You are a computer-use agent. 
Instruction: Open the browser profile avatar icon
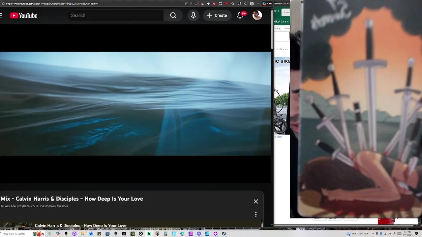pyautogui.click(x=252, y=4)
